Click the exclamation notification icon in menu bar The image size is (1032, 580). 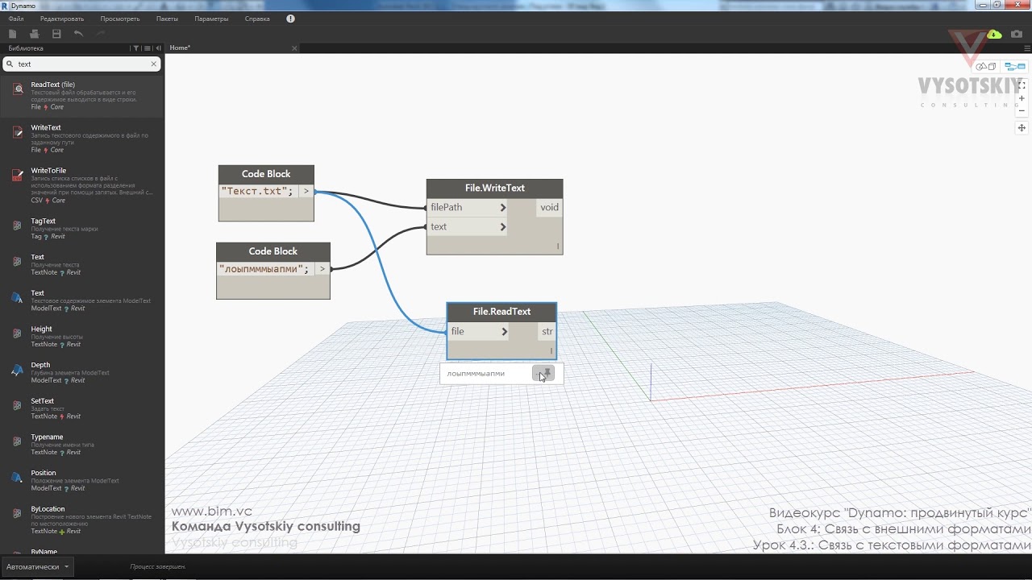pyautogui.click(x=290, y=19)
